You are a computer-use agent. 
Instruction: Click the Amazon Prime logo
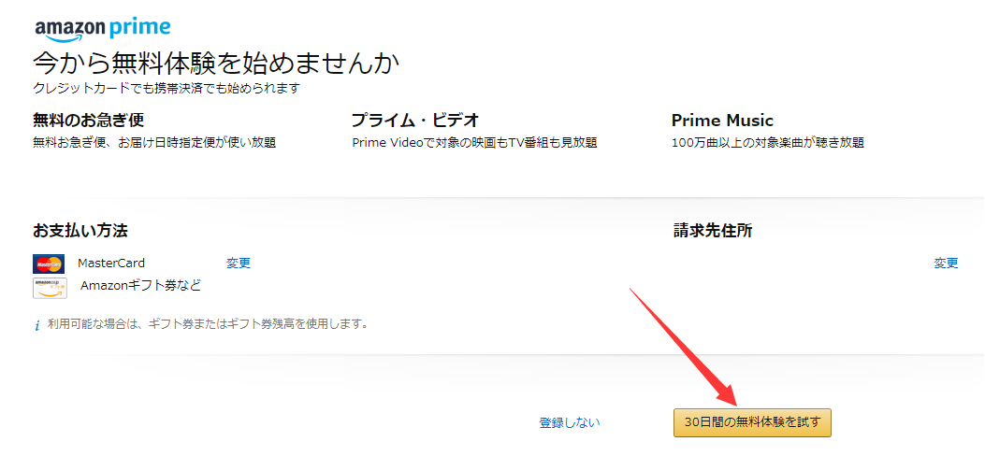pos(102,29)
